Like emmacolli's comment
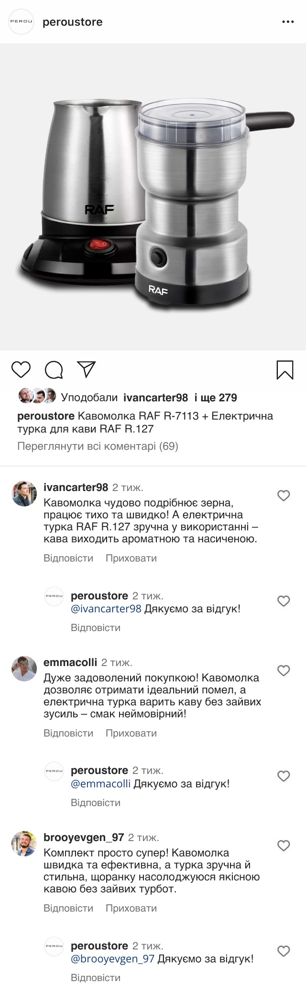 pyautogui.click(x=284, y=671)
